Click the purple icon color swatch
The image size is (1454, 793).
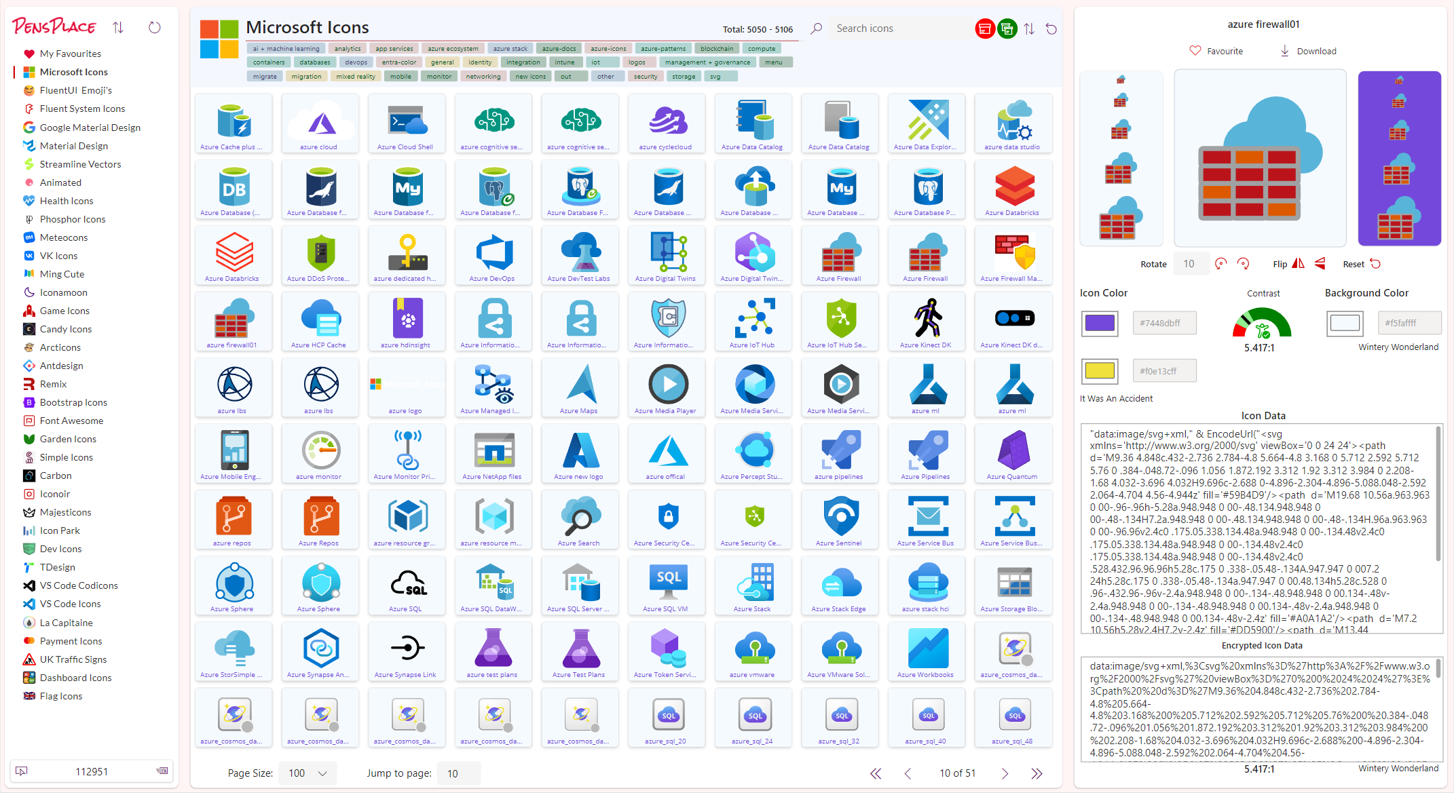tap(1100, 323)
